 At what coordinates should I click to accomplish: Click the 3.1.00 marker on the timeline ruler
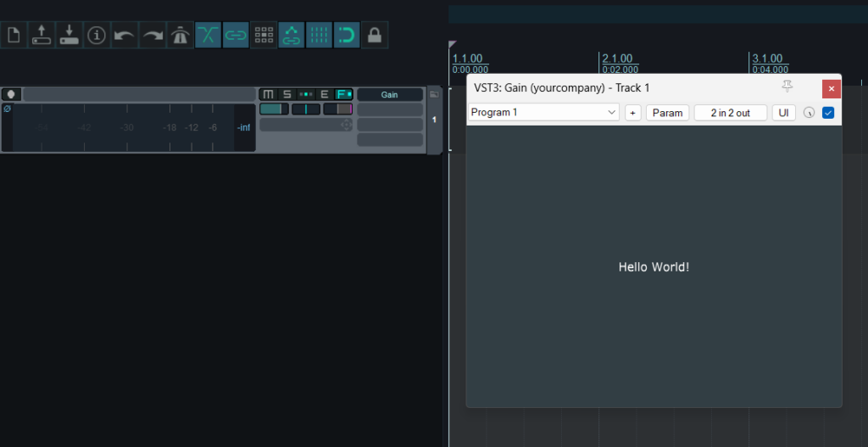[x=767, y=59]
